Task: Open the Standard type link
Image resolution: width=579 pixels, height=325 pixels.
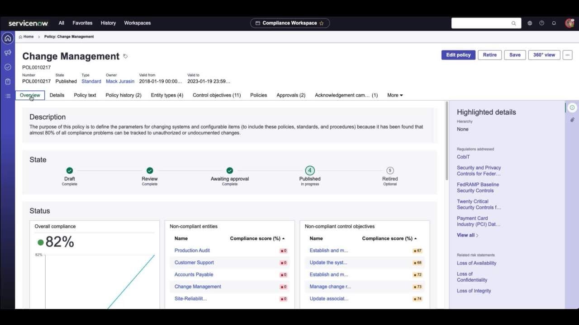Action: pos(91,81)
